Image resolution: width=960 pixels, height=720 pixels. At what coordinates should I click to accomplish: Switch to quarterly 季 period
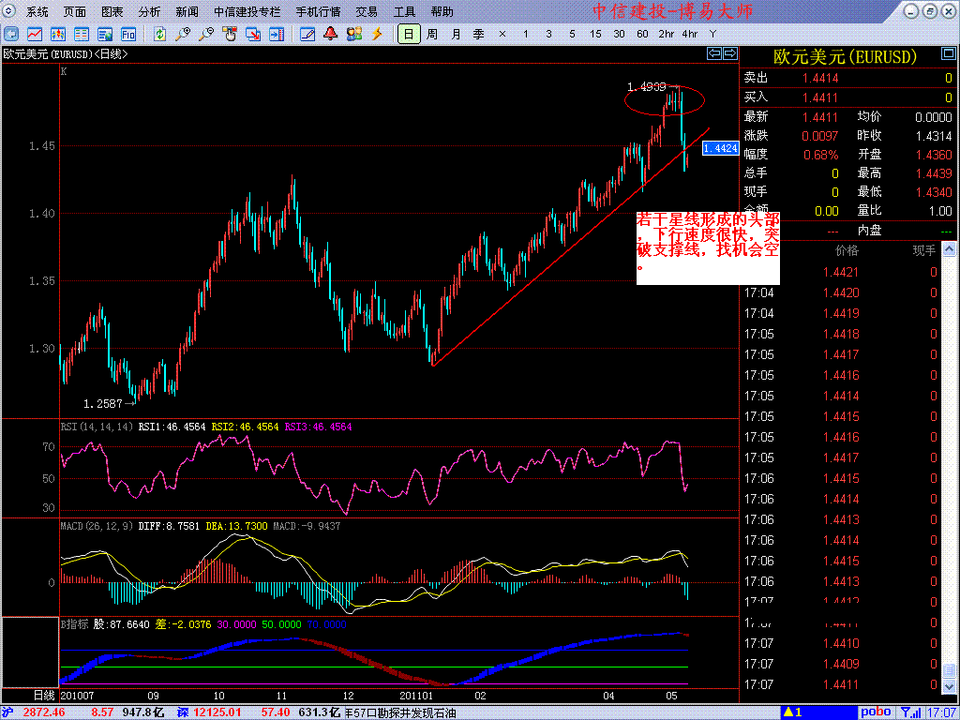[x=479, y=35]
